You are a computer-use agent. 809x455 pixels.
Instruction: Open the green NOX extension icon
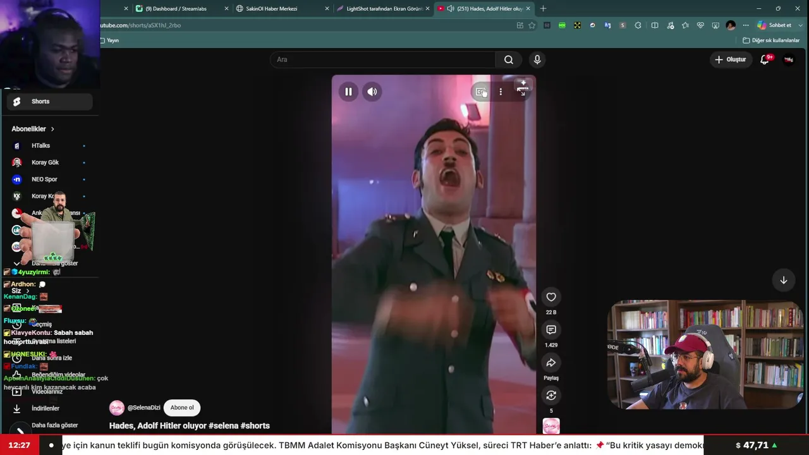coord(562,25)
